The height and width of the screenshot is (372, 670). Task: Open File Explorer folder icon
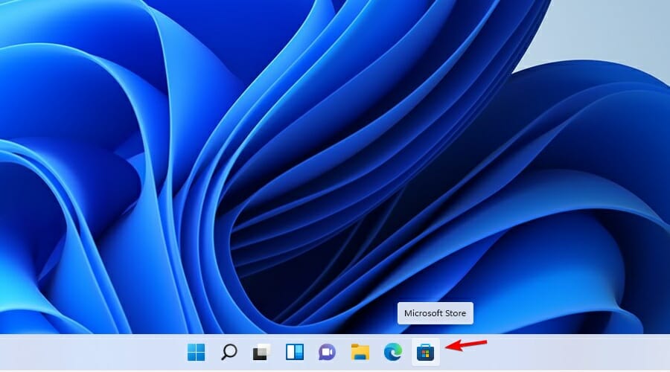[360, 353]
